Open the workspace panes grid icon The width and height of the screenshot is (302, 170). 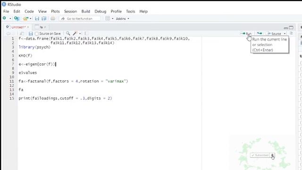pyautogui.click(x=108, y=18)
